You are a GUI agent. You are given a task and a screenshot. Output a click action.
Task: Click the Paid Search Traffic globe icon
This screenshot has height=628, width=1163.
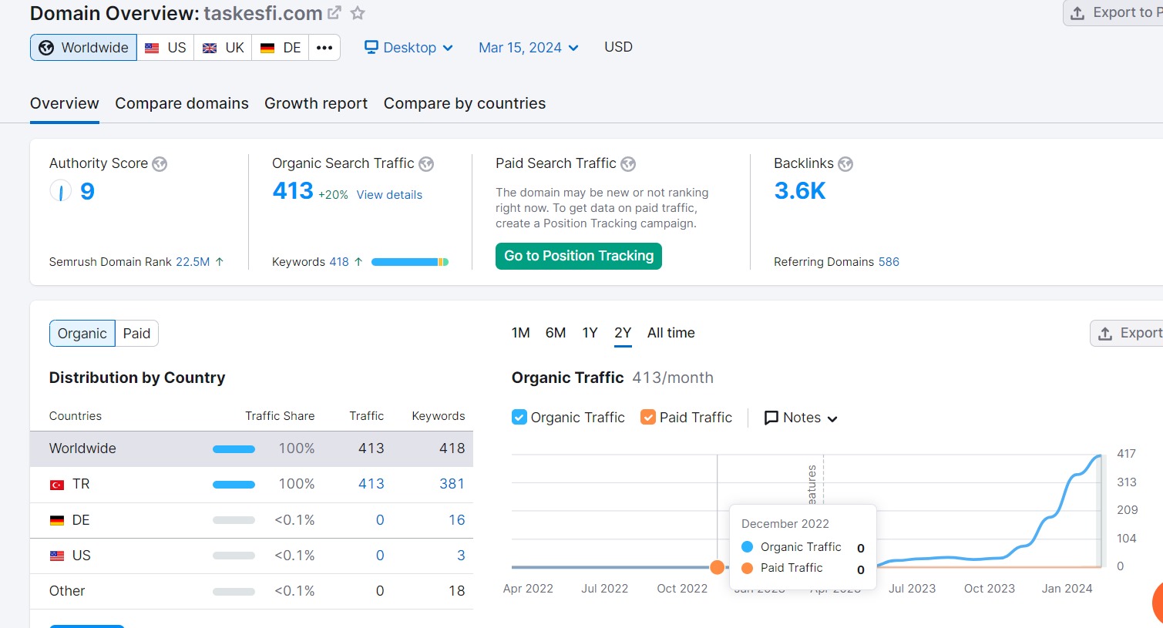pos(628,164)
